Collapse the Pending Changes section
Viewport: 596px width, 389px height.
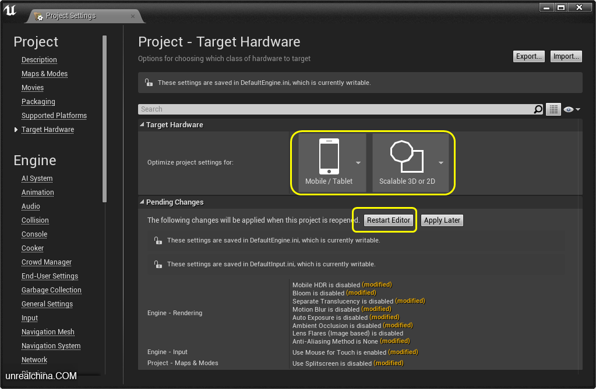[x=142, y=202]
